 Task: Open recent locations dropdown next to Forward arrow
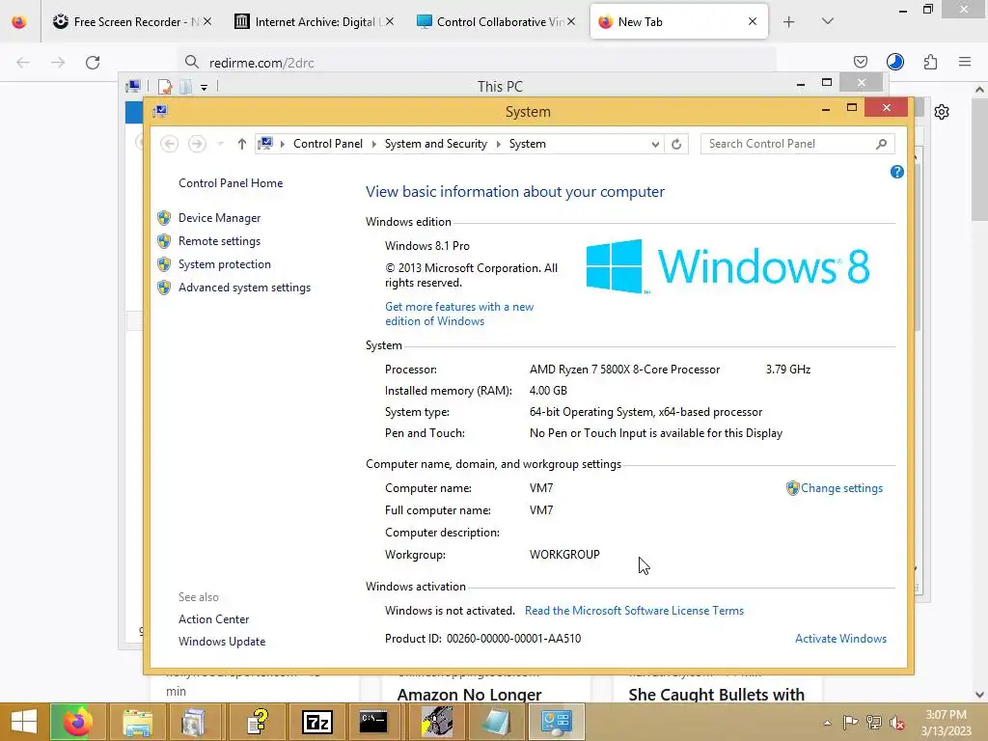[220, 145]
